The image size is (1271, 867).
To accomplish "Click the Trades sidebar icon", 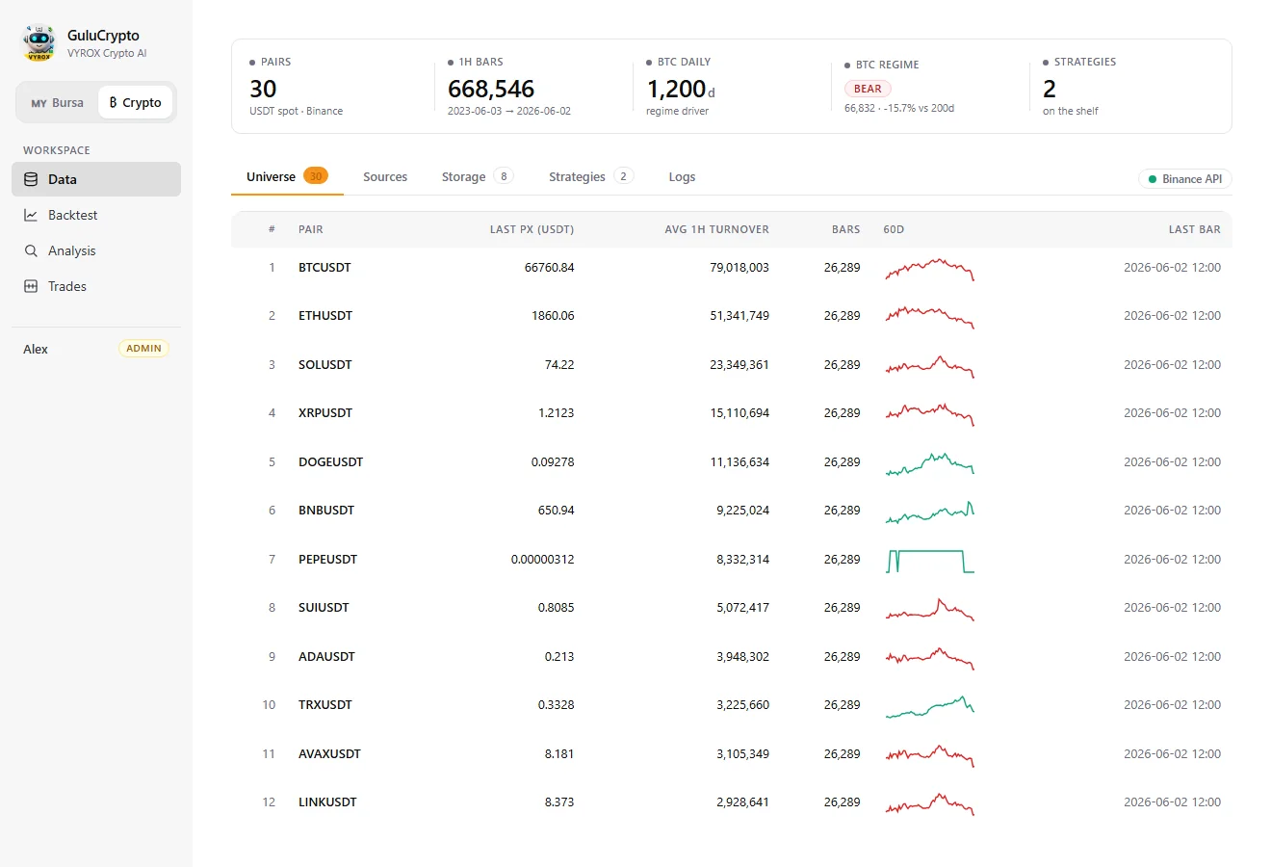I will pos(31,286).
